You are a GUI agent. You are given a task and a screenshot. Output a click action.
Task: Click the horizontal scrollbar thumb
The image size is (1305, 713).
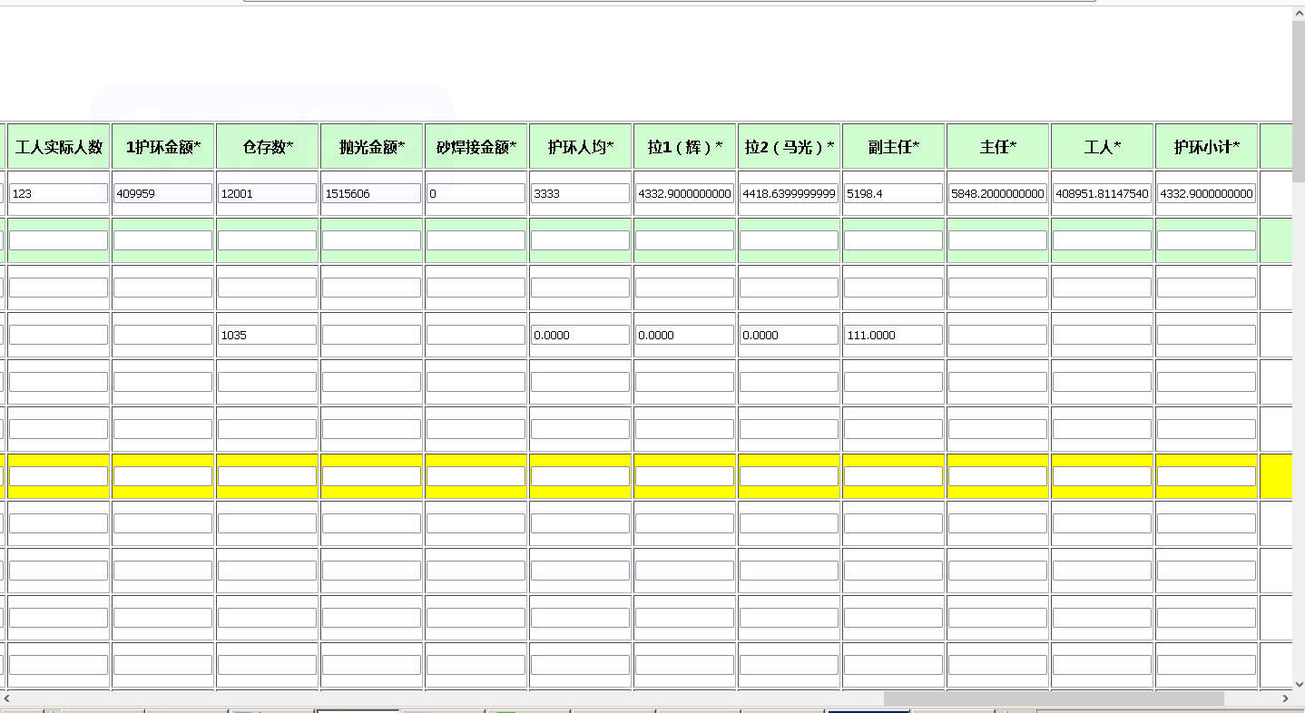[x=1053, y=698]
